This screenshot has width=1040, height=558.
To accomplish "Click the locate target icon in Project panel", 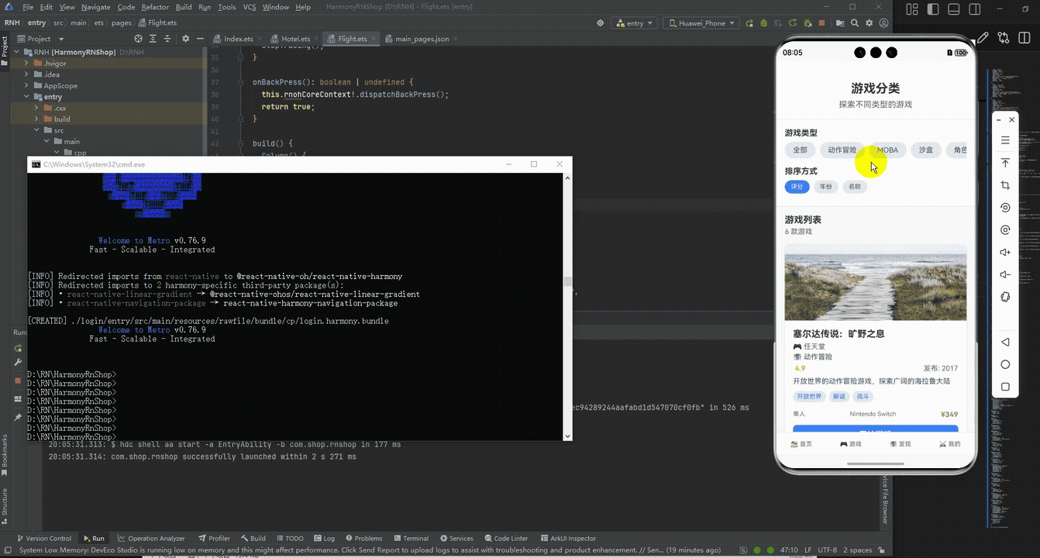I will point(139,39).
